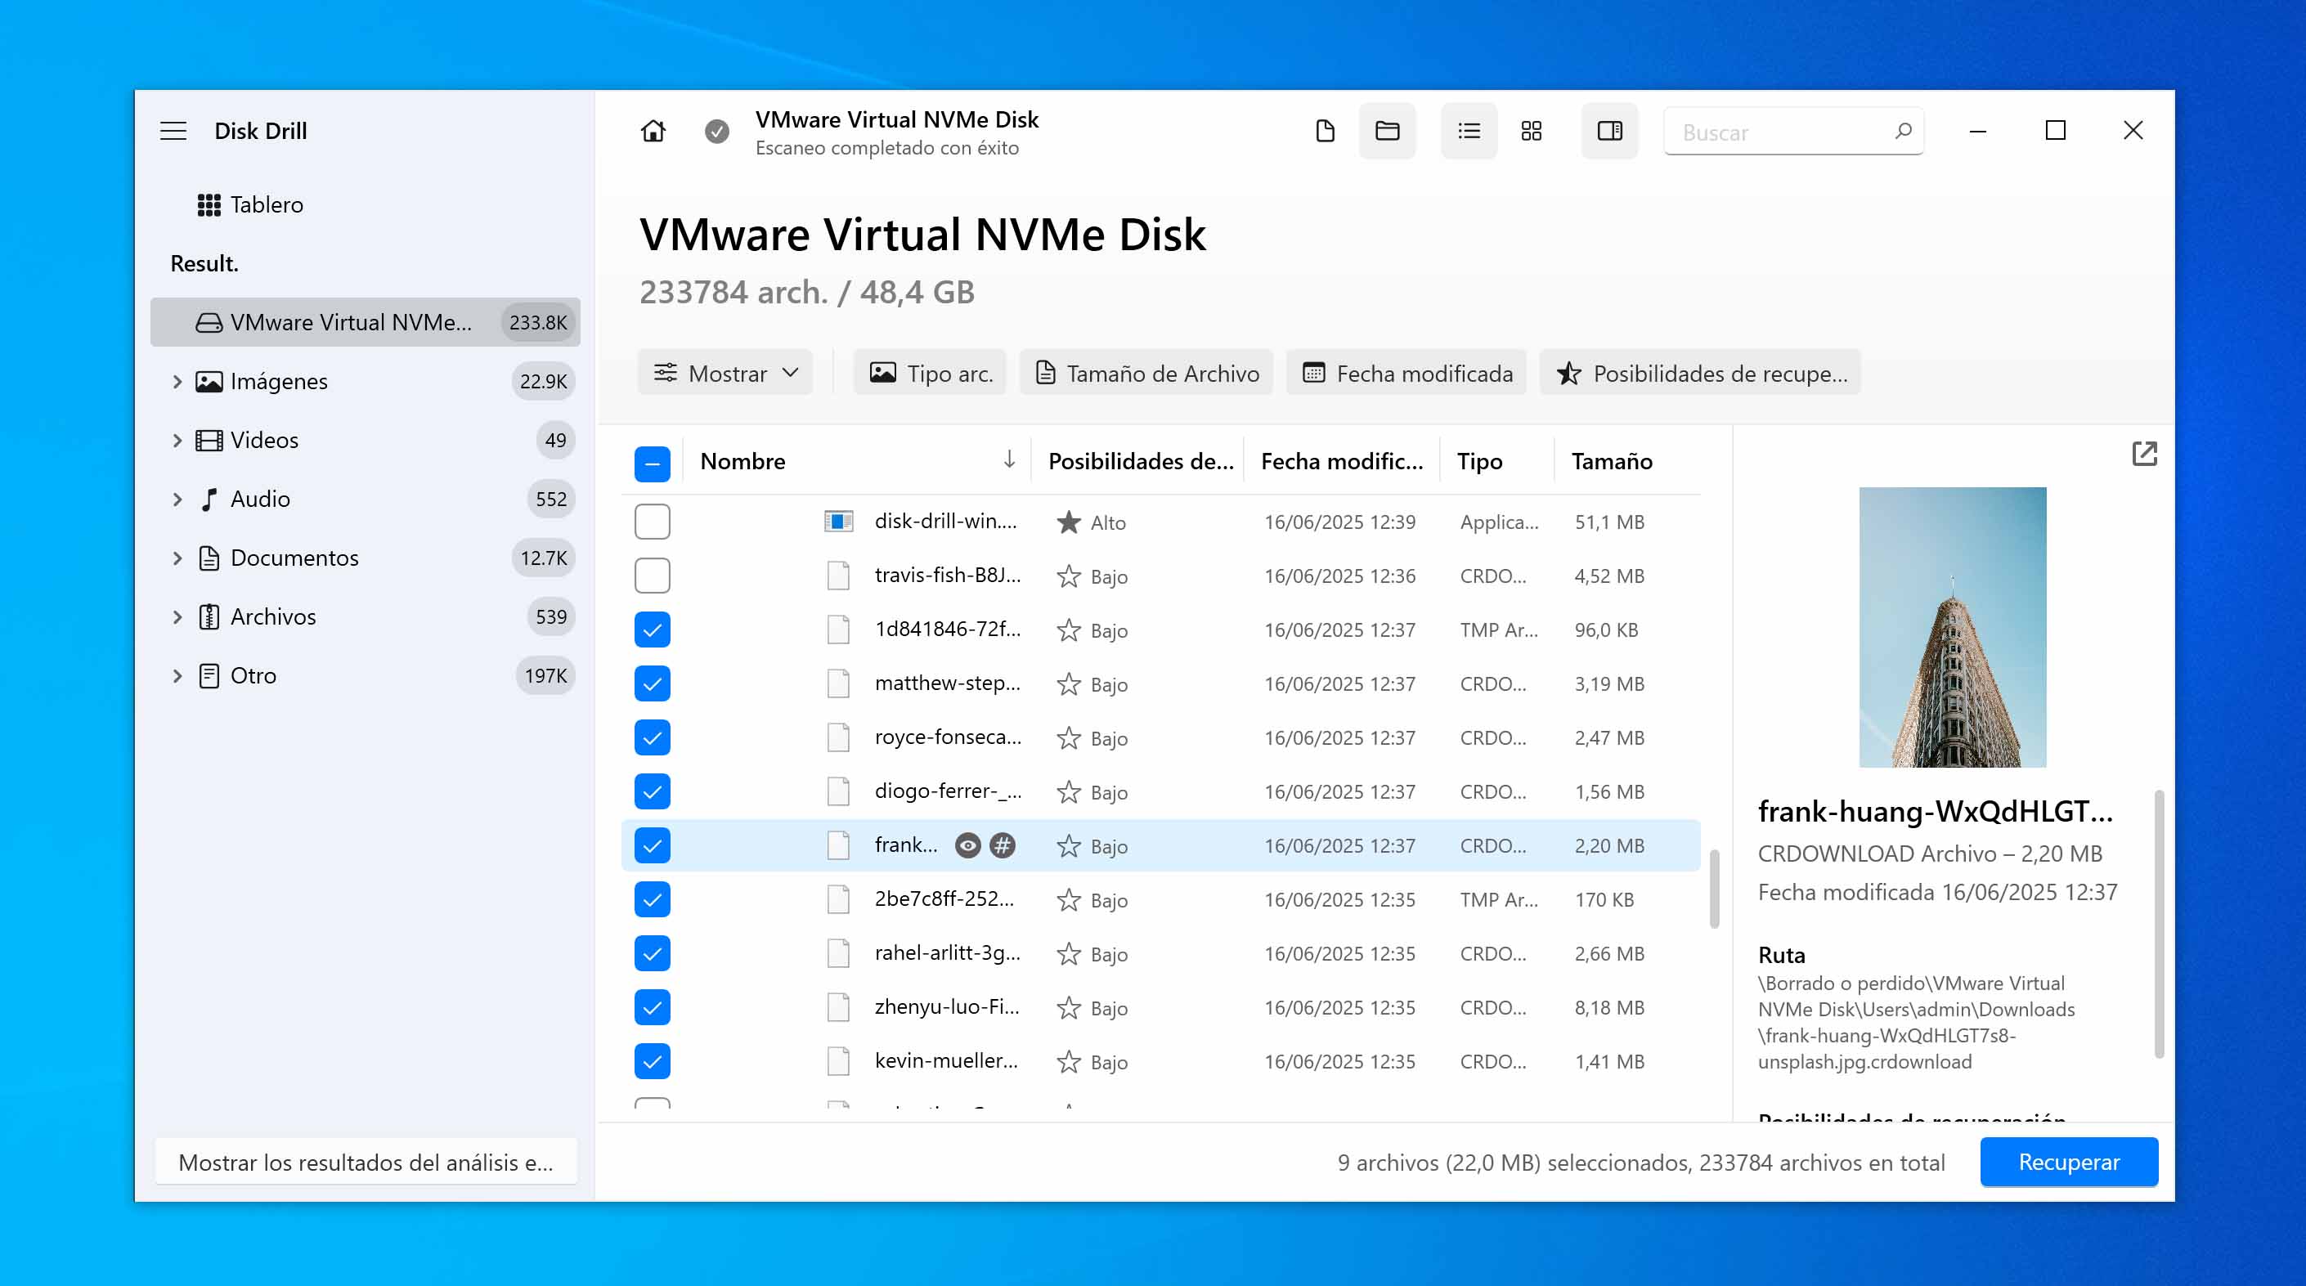The height and width of the screenshot is (1286, 2306).
Task: Open the hamburger menu next to Disk Drill
Action: click(x=173, y=131)
